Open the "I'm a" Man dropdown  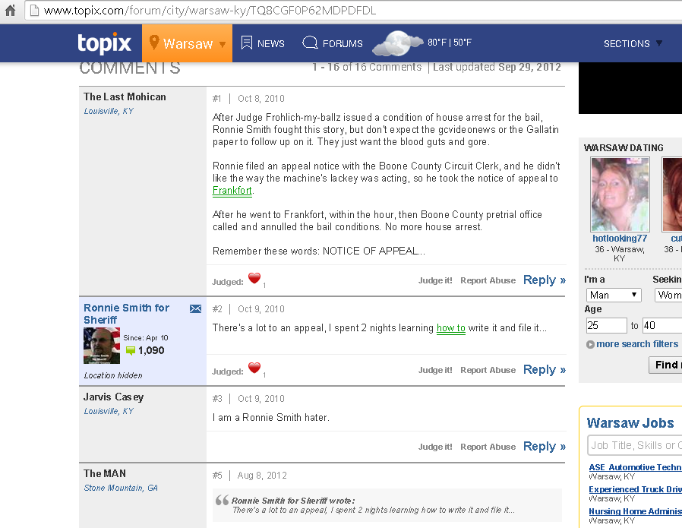pos(614,295)
